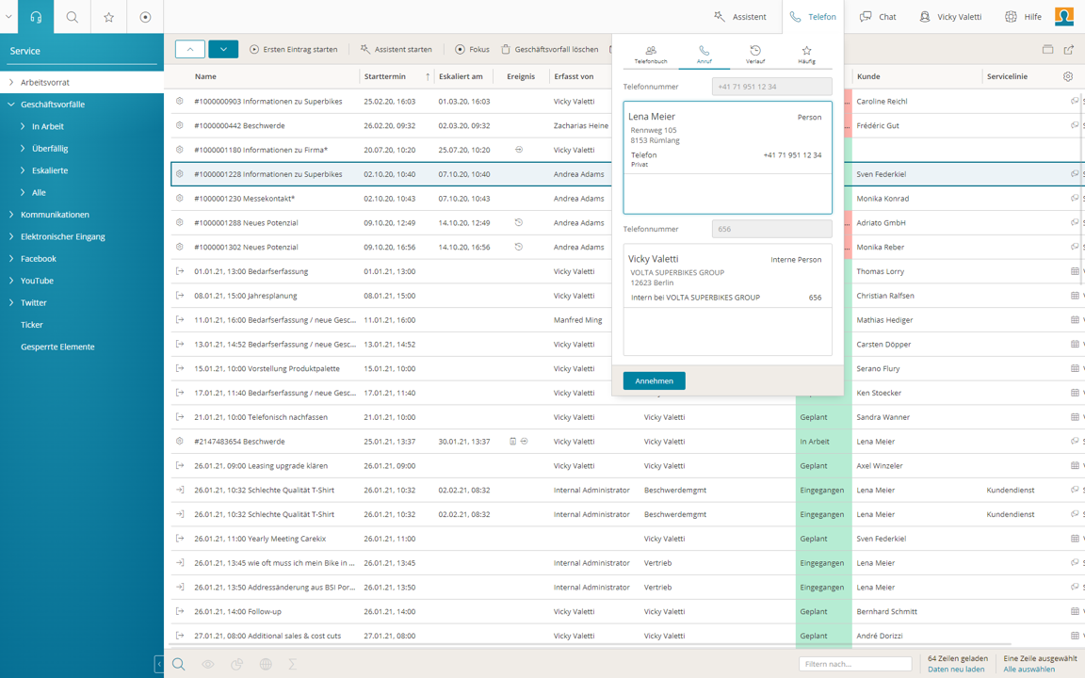The image size is (1085, 678).
Task: Open the favorites star tab
Action: point(109,17)
